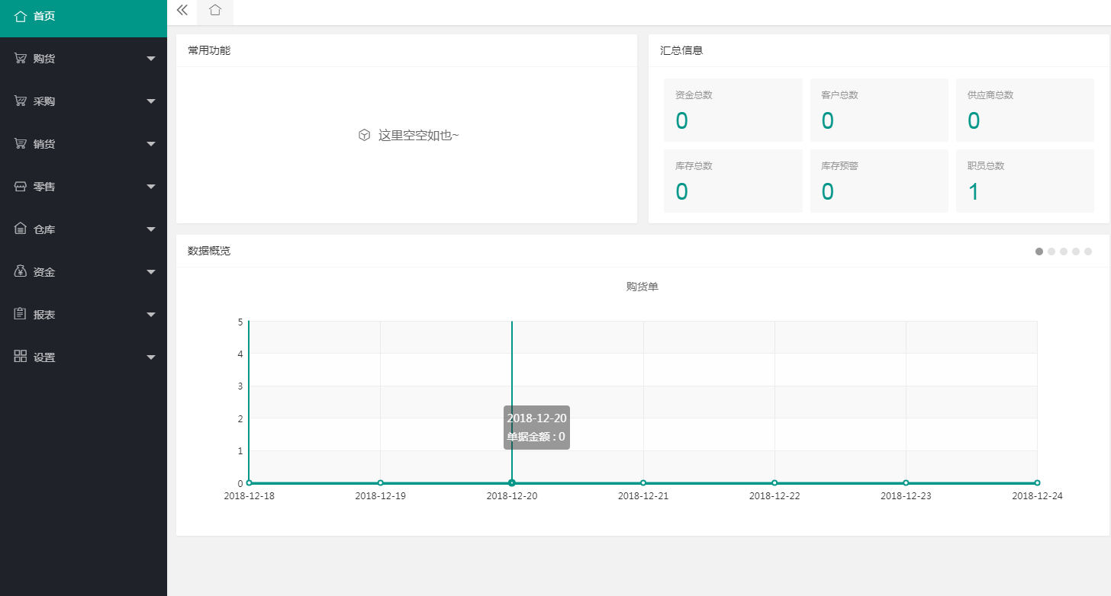Switch to the third carousel dot
This screenshot has height=596, width=1111.
pos(1064,251)
